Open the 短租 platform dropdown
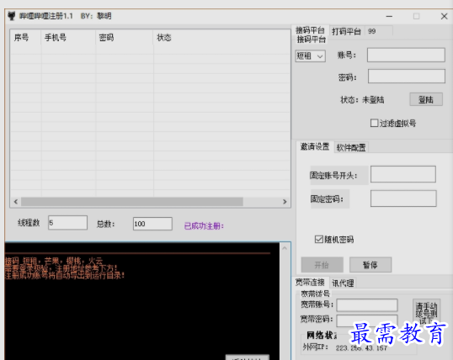 tap(311, 56)
